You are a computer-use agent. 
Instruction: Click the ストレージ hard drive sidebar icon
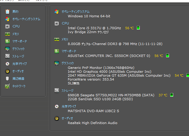click(7, 56)
